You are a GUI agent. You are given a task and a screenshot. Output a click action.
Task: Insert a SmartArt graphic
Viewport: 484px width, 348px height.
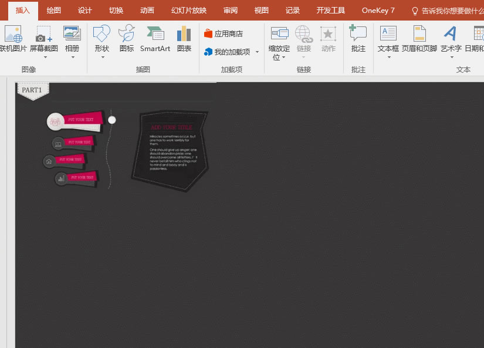[155, 39]
